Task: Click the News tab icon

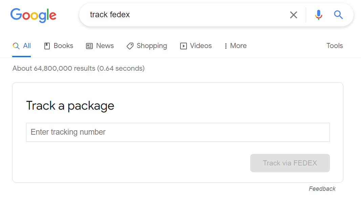Action: pos(89,46)
